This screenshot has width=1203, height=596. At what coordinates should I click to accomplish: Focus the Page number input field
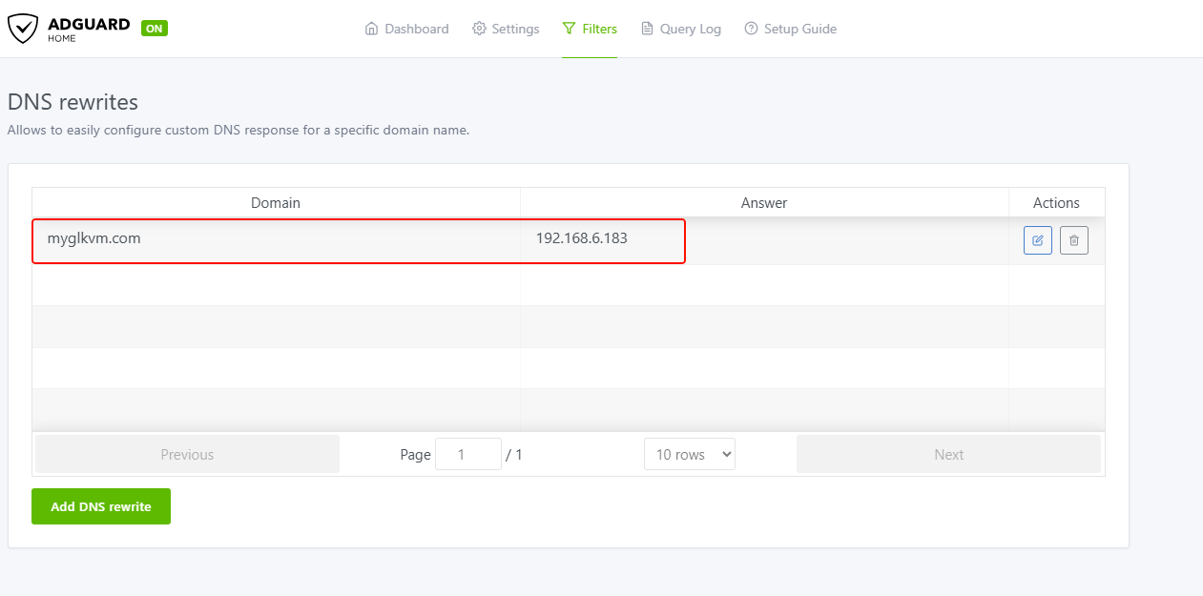[467, 455]
